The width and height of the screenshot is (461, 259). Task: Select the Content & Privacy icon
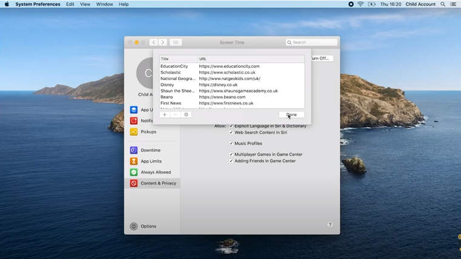click(134, 183)
